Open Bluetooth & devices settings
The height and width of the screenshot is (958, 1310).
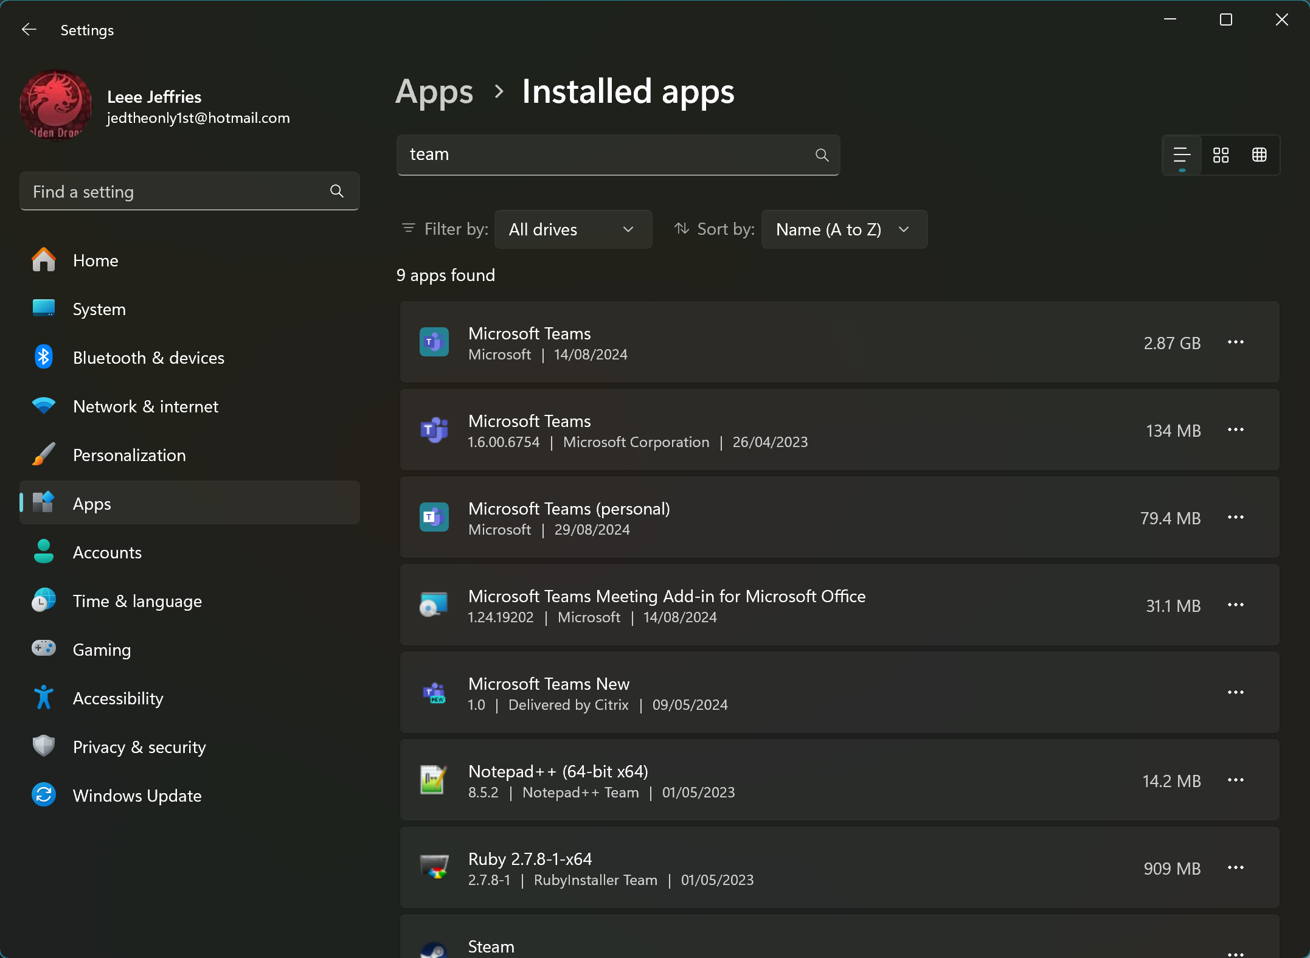click(190, 358)
